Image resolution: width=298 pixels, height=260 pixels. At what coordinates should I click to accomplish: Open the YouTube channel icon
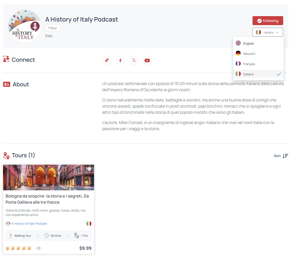click(147, 60)
